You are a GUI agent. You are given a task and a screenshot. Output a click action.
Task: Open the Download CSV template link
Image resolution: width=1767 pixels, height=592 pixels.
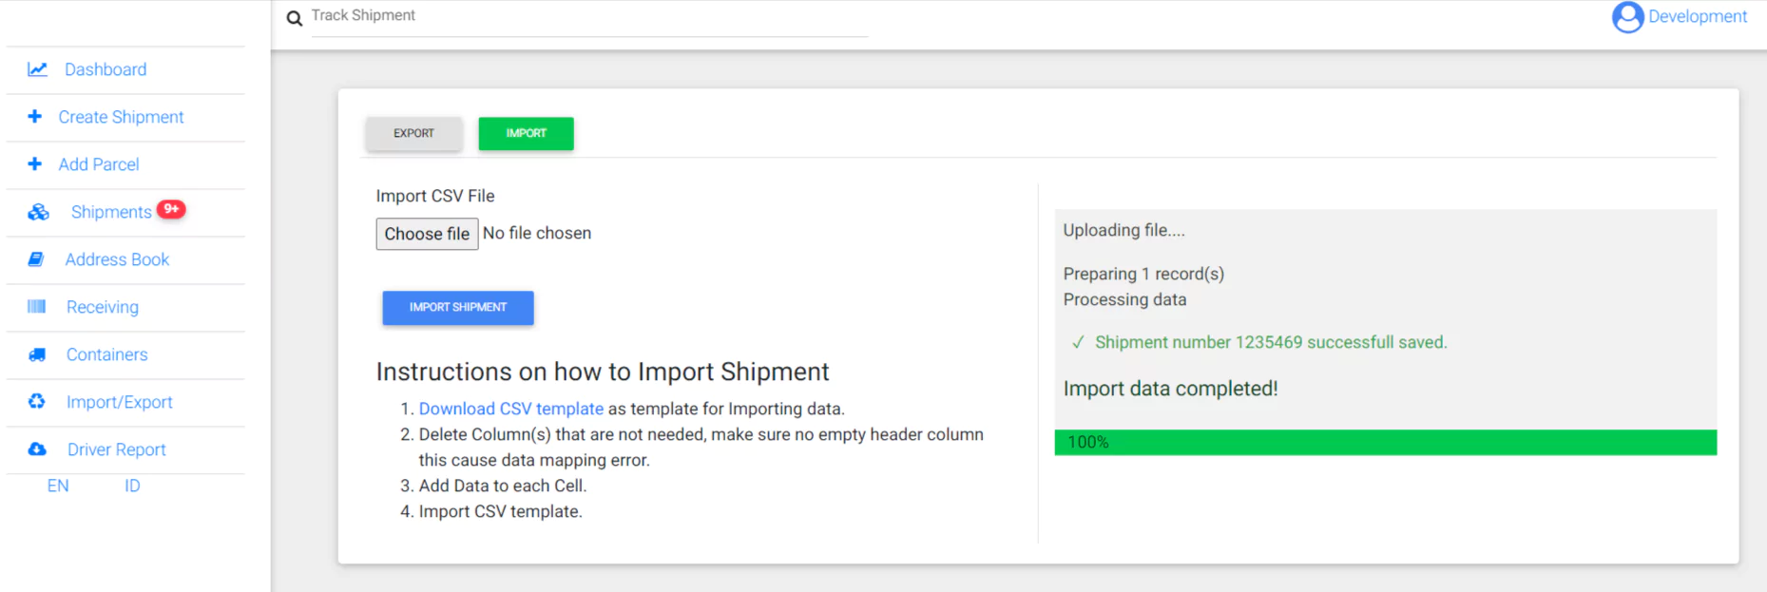coord(510,409)
